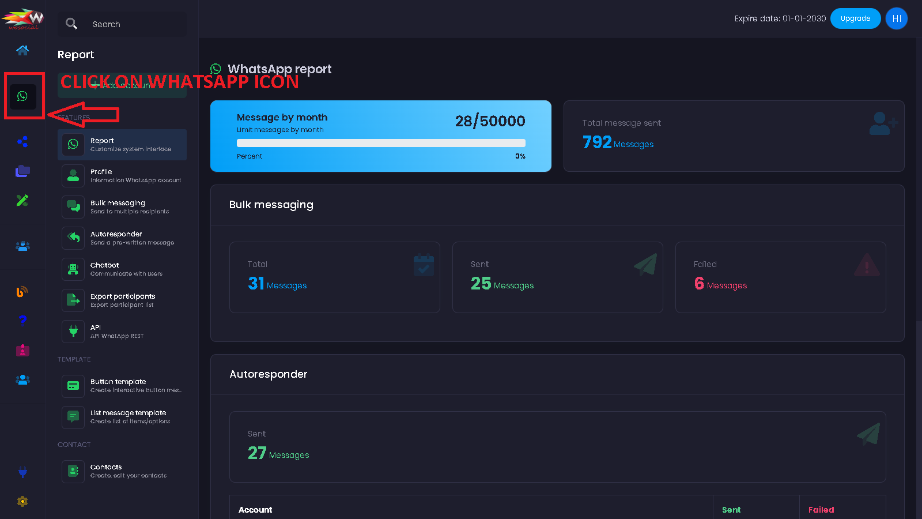Screen dimensions: 922x519
Task: Open the Report menu entry
Action: [x=122, y=144]
